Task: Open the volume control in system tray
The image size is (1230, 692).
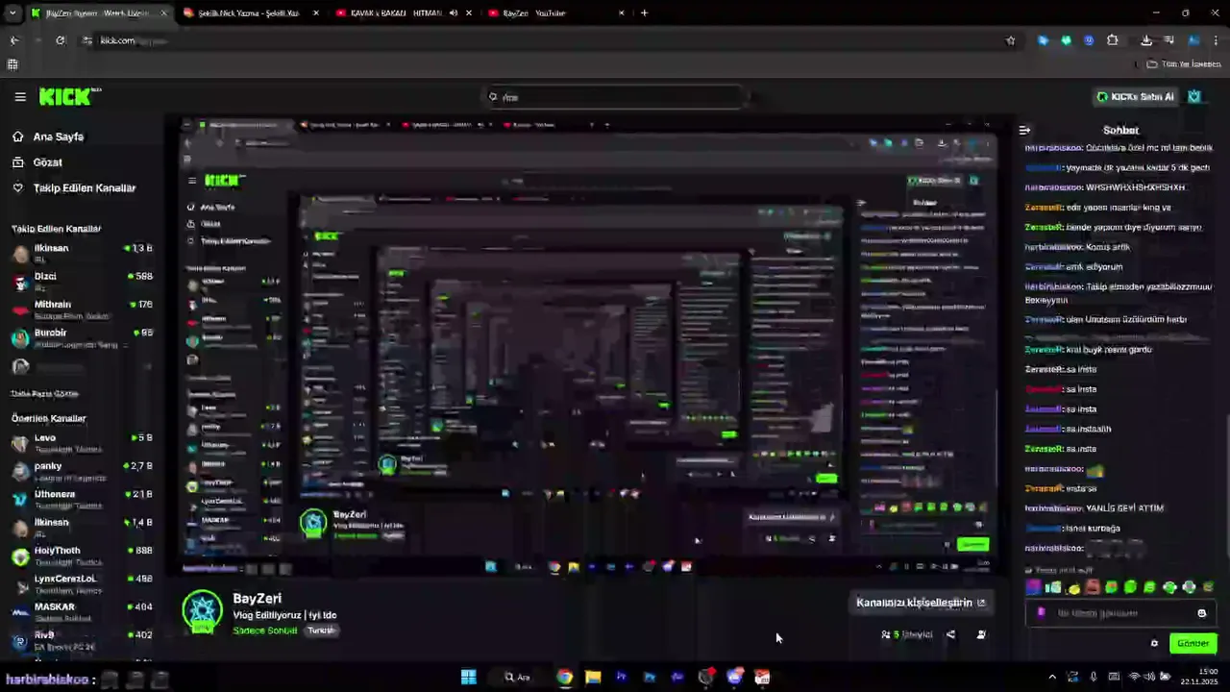Action: 1150,678
